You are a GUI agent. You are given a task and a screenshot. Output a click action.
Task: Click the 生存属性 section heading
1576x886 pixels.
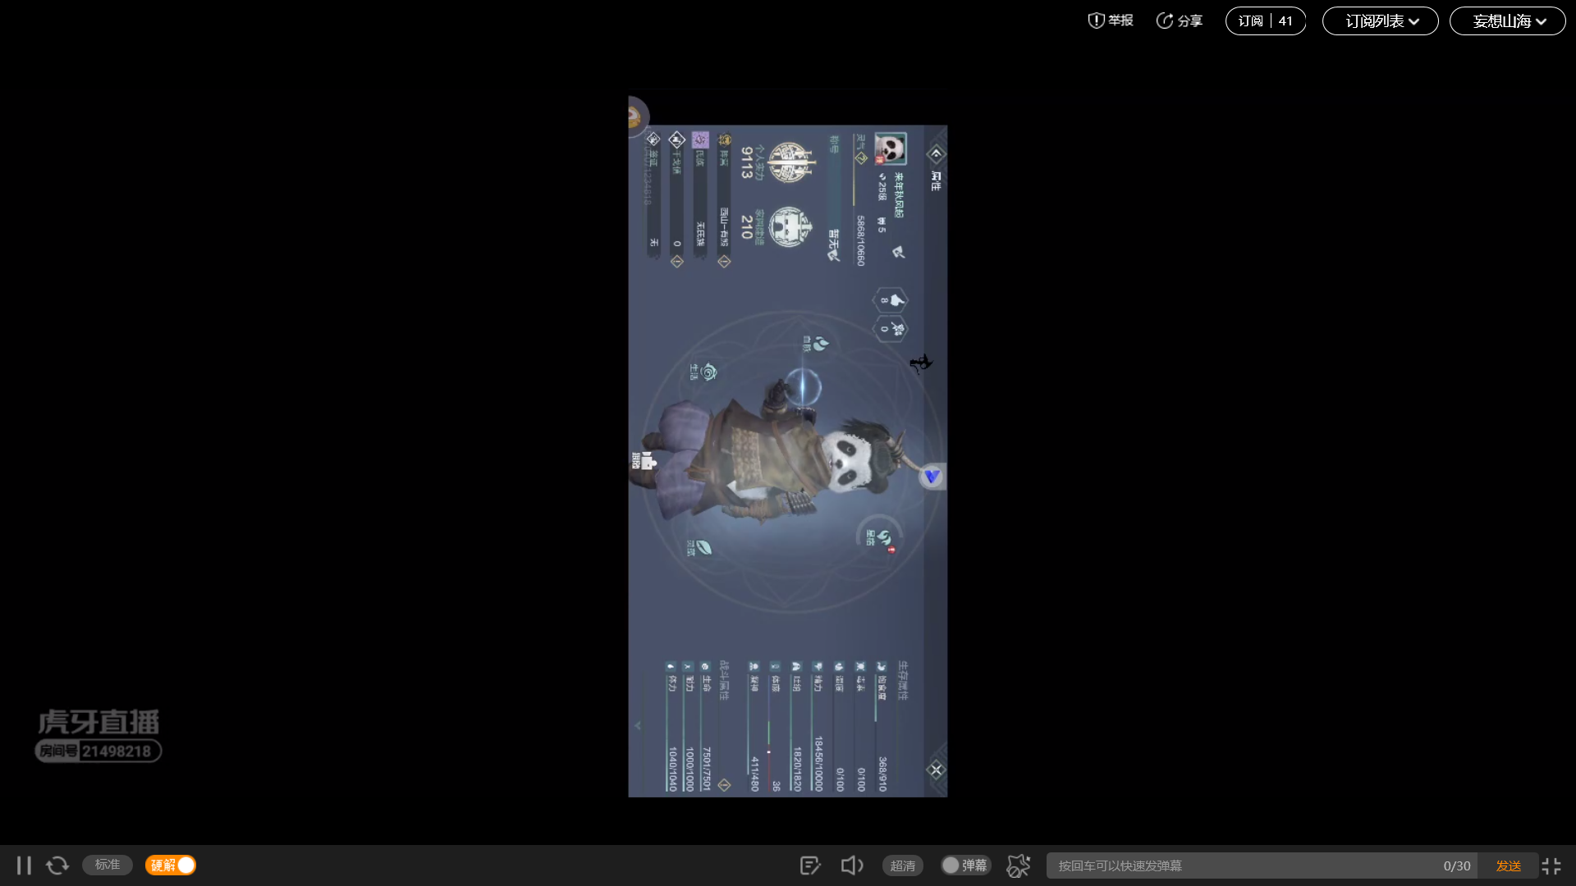[x=902, y=681]
